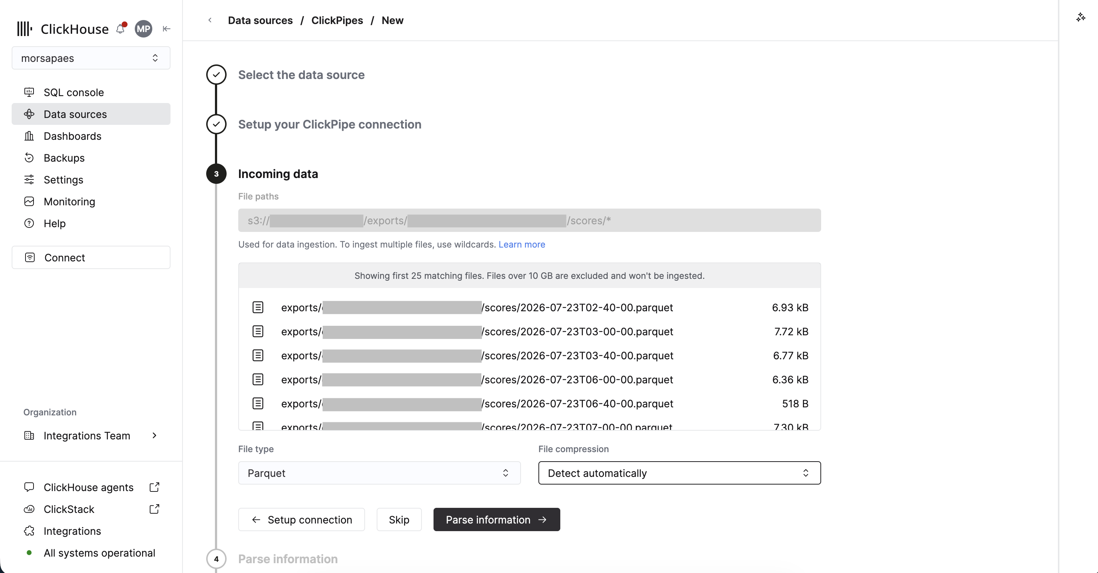Open Setup your ClickPipe connection step

point(329,124)
